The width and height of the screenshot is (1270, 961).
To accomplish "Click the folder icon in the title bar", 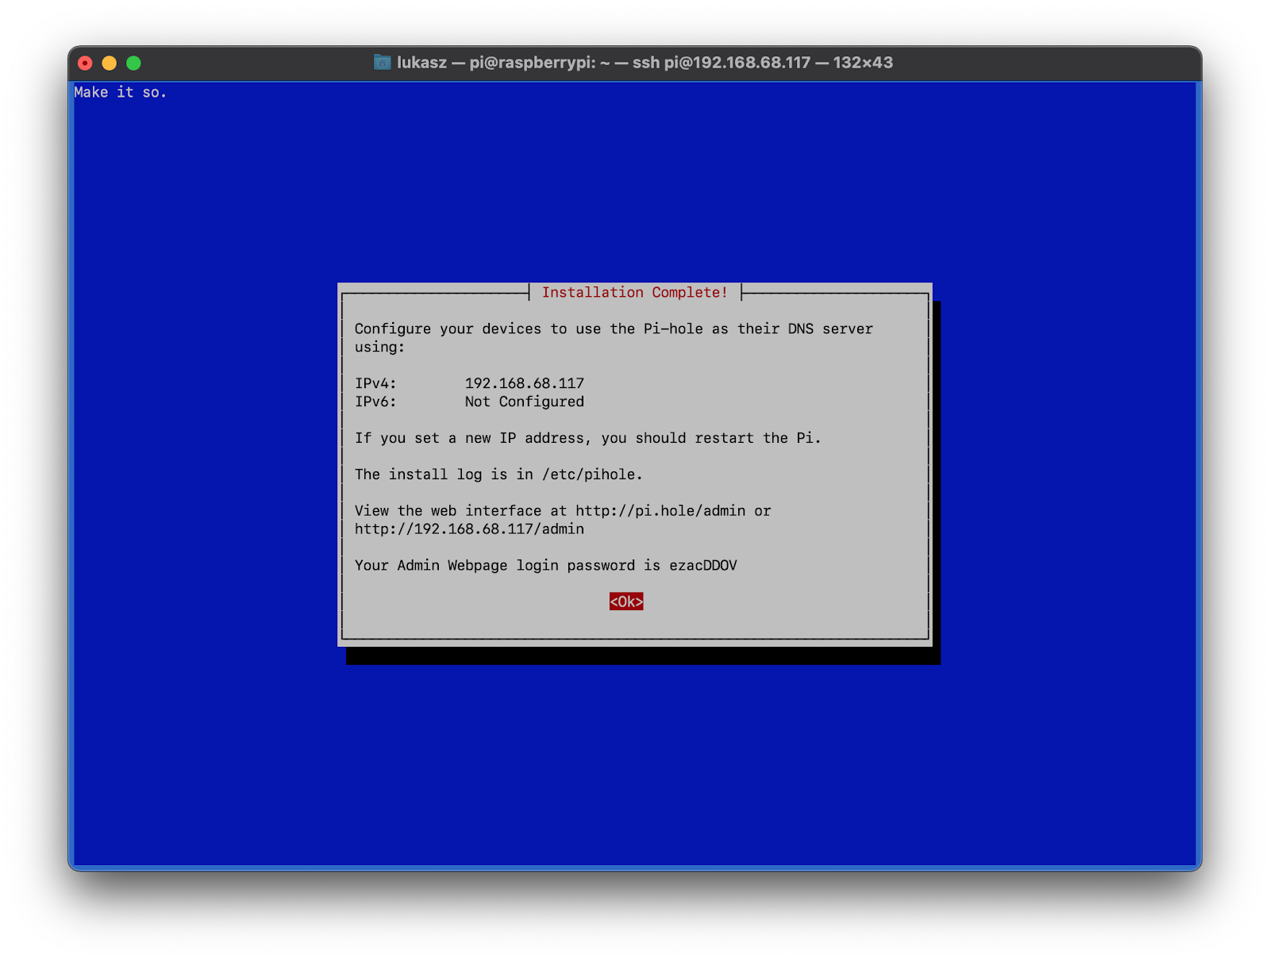I will click(383, 62).
